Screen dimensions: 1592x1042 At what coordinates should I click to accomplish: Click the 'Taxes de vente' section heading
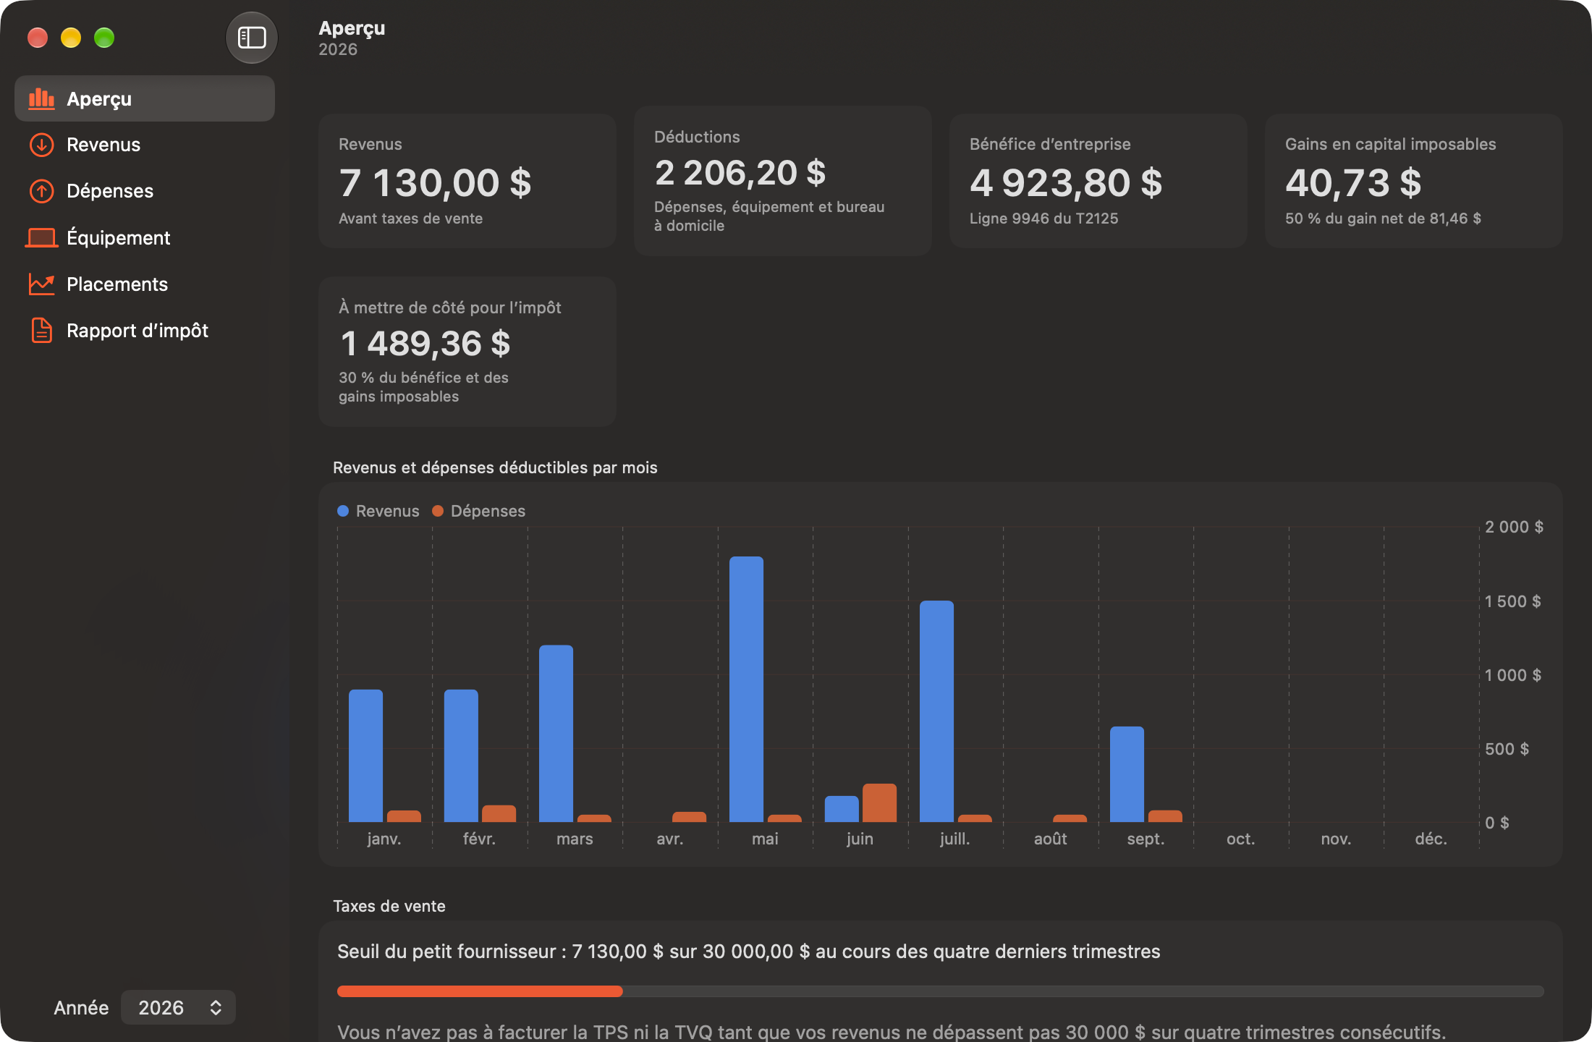coord(389,906)
